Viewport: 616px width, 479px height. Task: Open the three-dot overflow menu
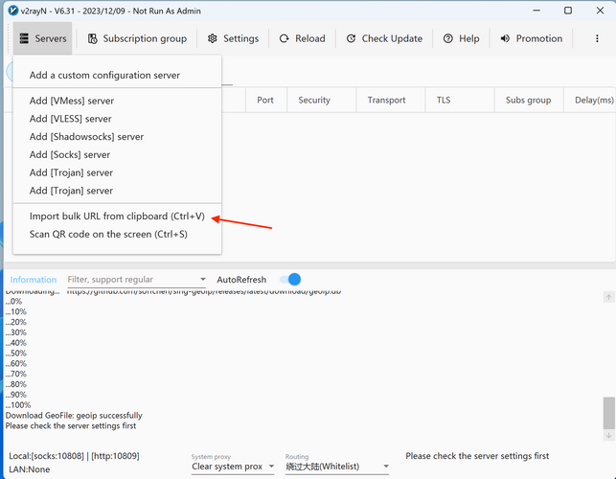pos(597,38)
